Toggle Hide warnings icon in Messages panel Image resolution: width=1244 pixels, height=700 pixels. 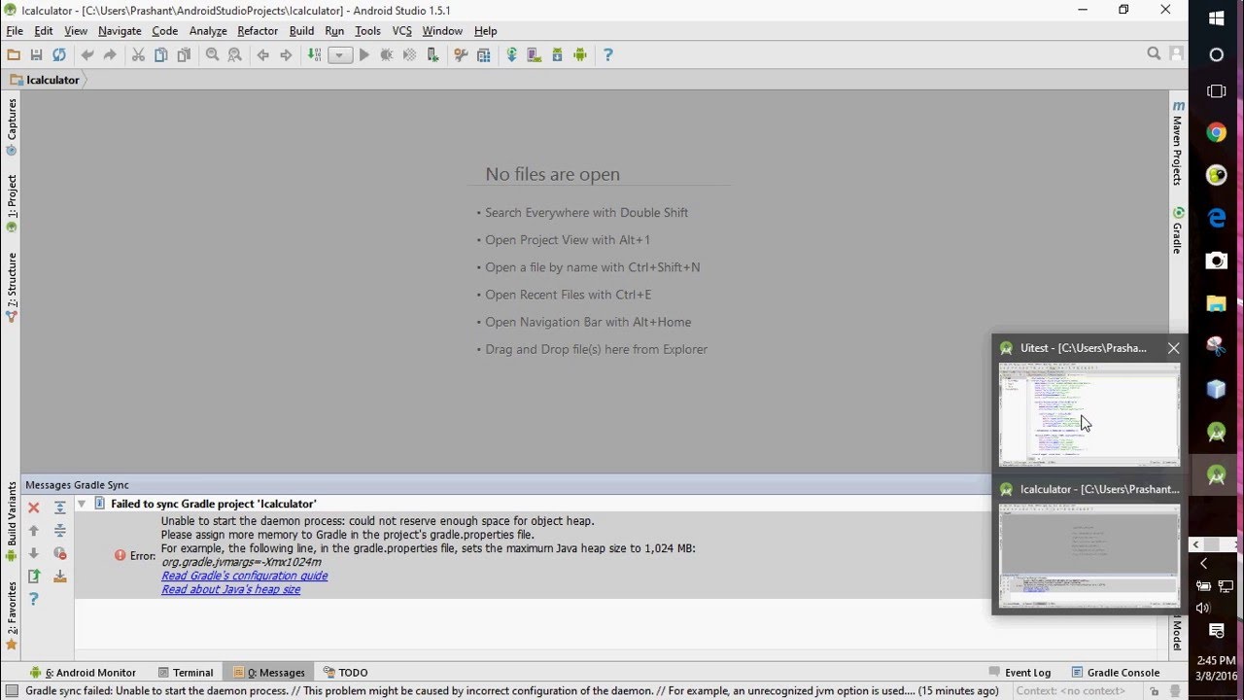(60, 553)
